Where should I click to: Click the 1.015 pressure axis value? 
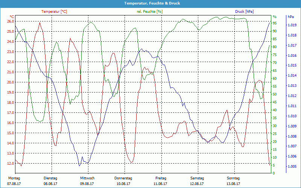click(292, 65)
